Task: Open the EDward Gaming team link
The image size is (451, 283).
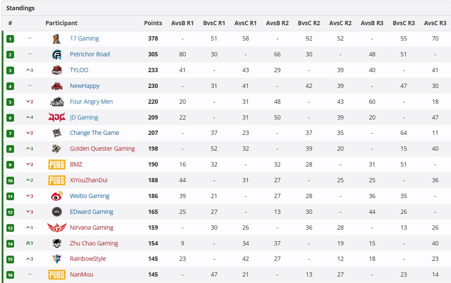Action: point(92,212)
